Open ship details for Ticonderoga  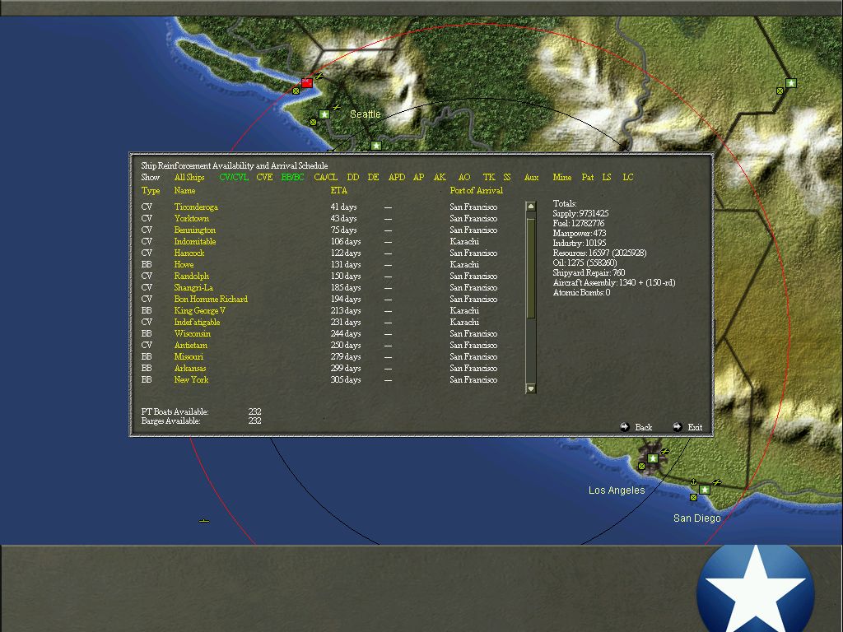(196, 207)
